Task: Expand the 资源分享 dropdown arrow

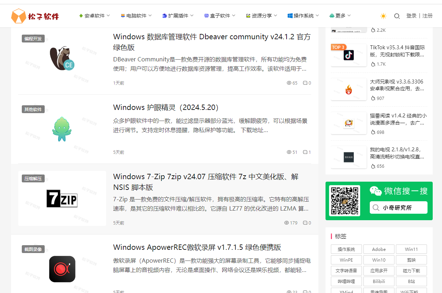Action: pyautogui.click(x=275, y=15)
